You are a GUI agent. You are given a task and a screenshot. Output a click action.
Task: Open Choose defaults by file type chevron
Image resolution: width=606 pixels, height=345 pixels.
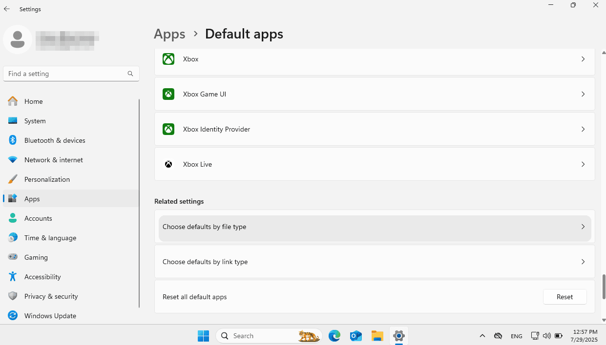tap(583, 227)
